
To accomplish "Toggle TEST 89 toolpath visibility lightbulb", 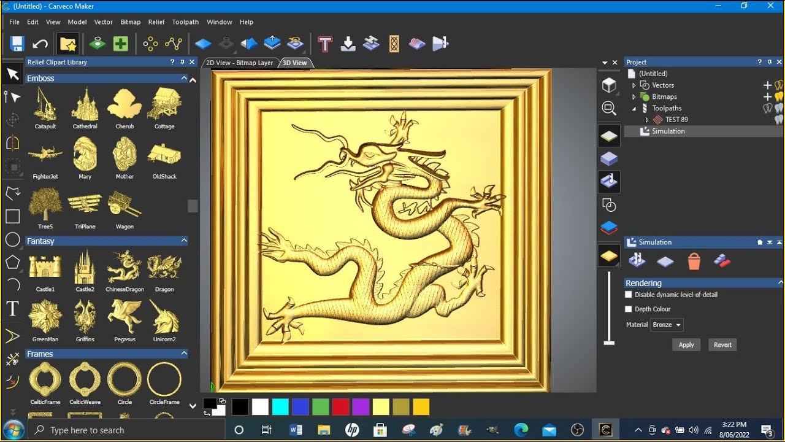I will coord(779,120).
